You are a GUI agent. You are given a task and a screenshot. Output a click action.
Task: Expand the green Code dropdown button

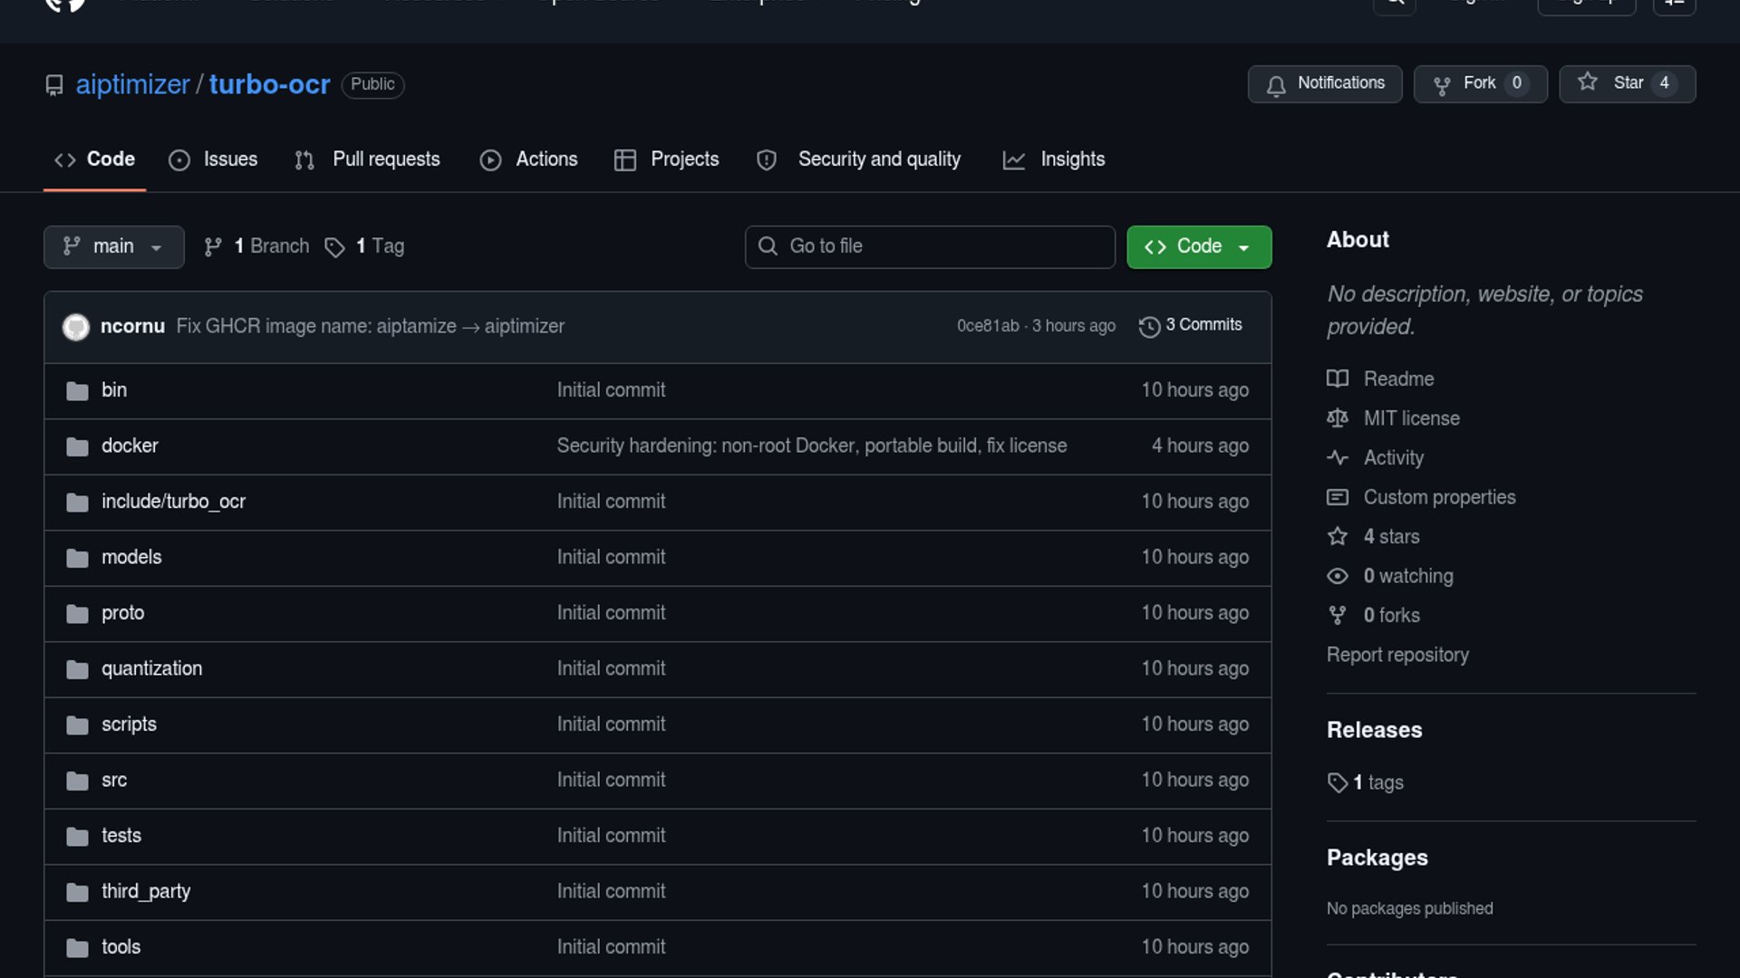[1198, 246]
